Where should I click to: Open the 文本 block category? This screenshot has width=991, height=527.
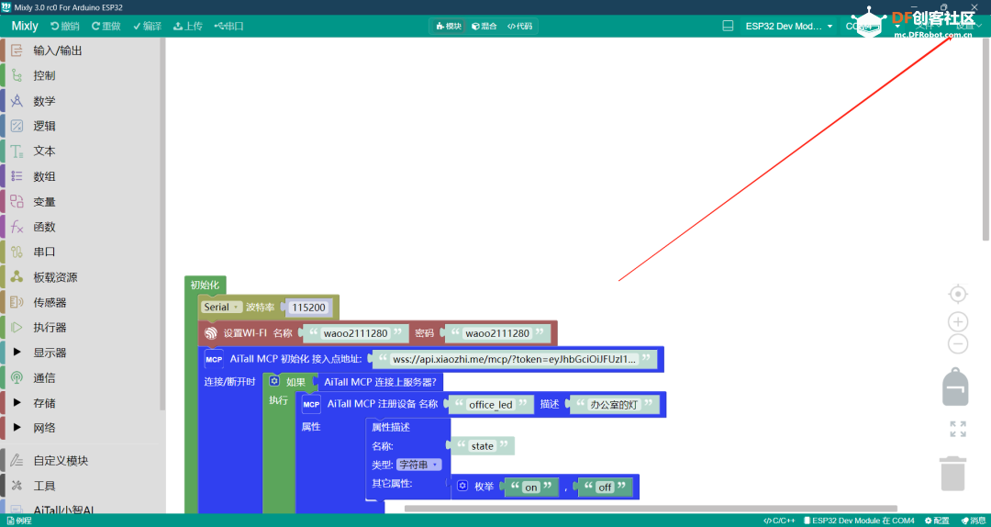(83, 151)
